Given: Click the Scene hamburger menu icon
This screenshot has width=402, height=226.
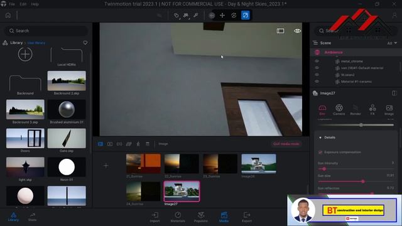Looking at the screenshot, I should (x=315, y=43).
